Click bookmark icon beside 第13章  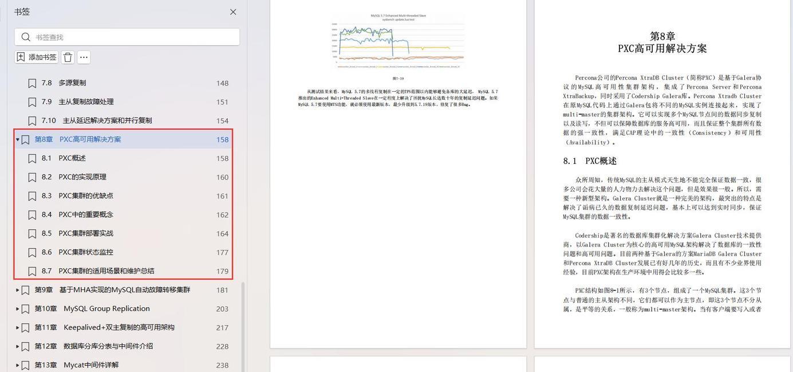[x=25, y=366]
